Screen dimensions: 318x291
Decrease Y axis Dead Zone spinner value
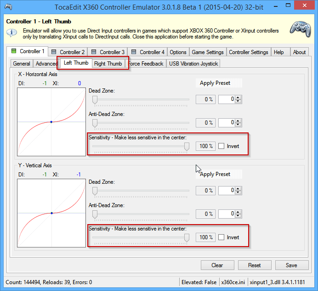tap(238, 192)
